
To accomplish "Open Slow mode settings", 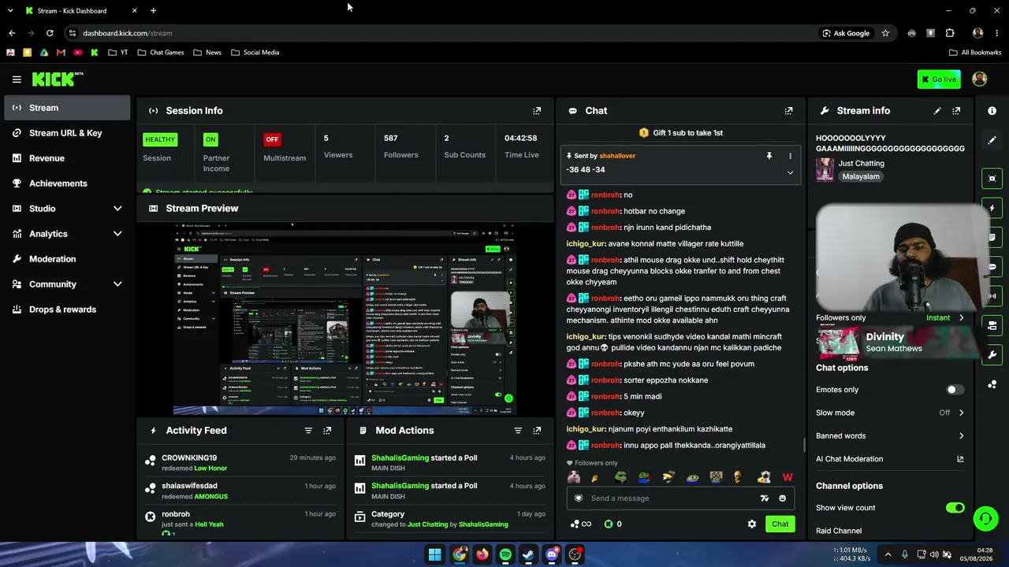I will tap(890, 413).
